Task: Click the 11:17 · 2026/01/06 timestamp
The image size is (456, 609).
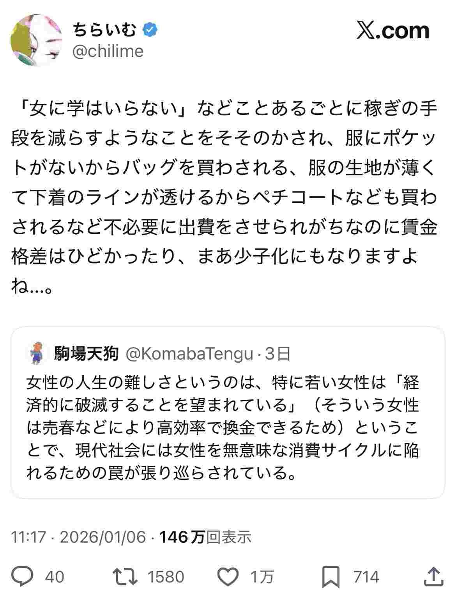Action: [x=78, y=537]
